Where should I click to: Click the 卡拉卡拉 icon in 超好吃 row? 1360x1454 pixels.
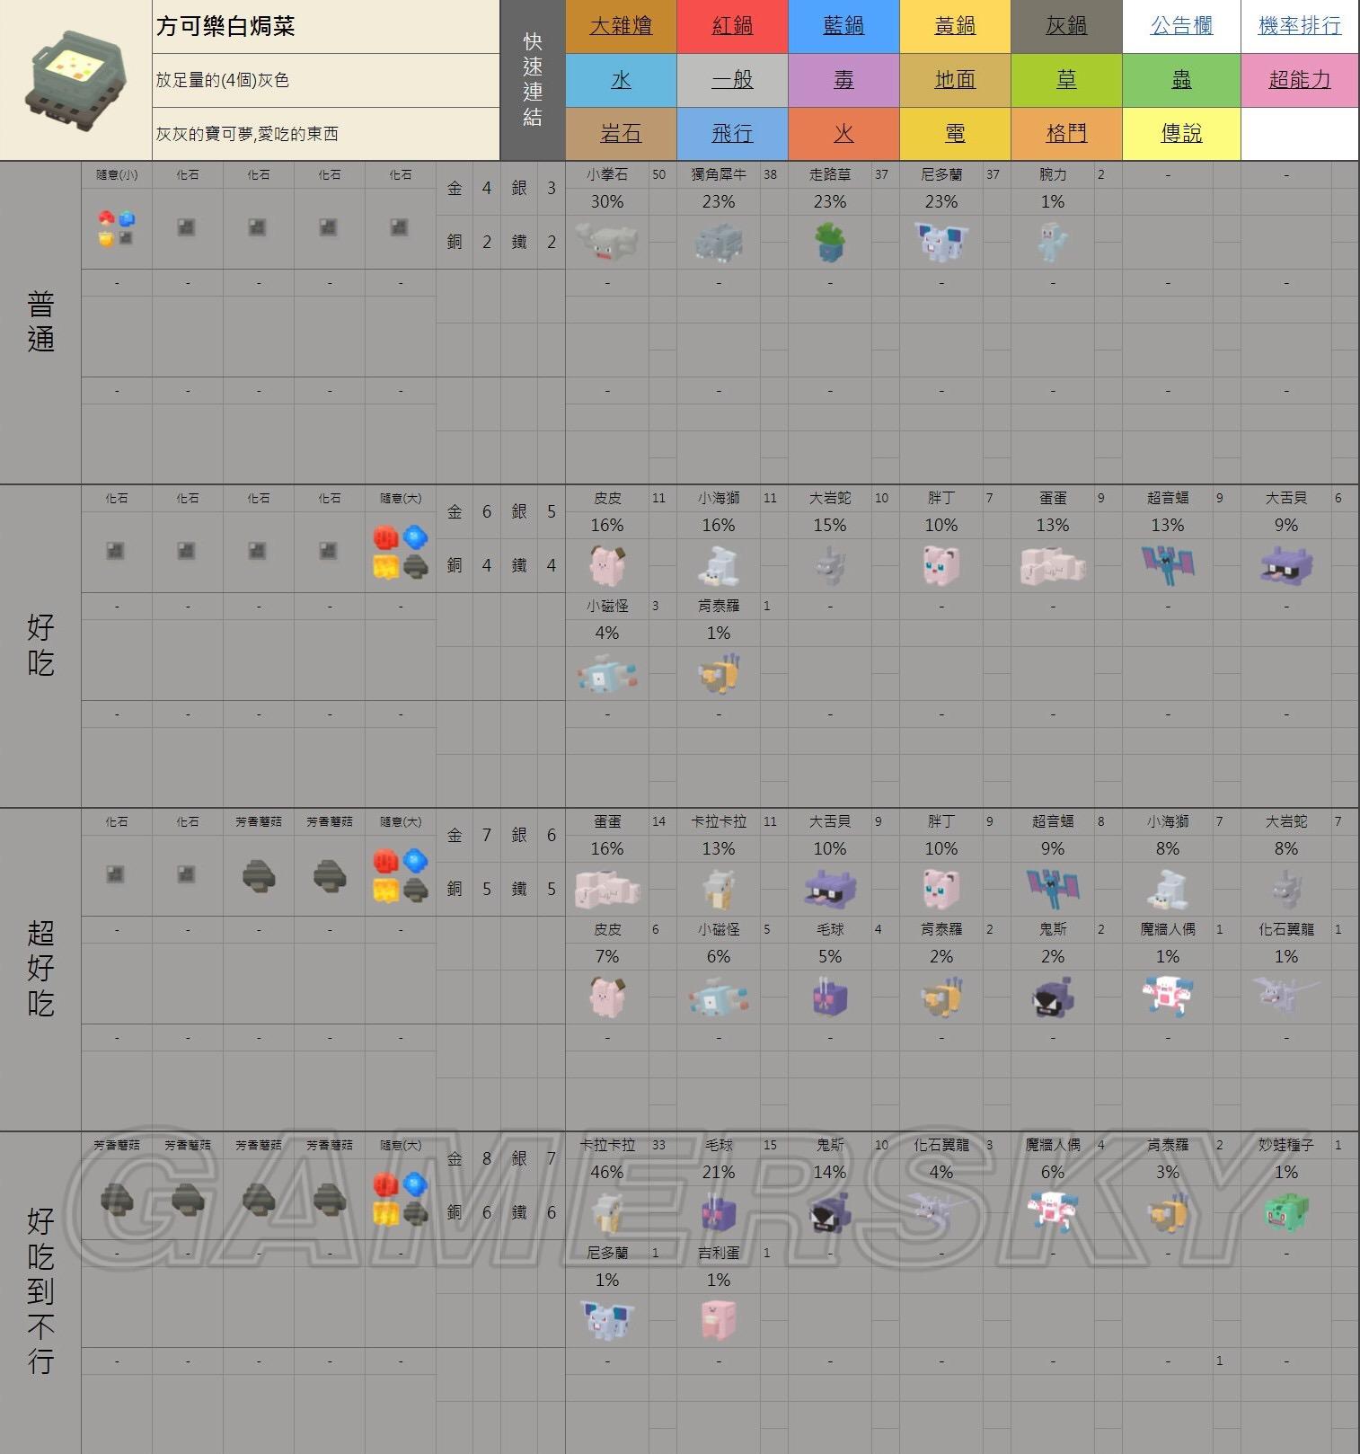719,889
